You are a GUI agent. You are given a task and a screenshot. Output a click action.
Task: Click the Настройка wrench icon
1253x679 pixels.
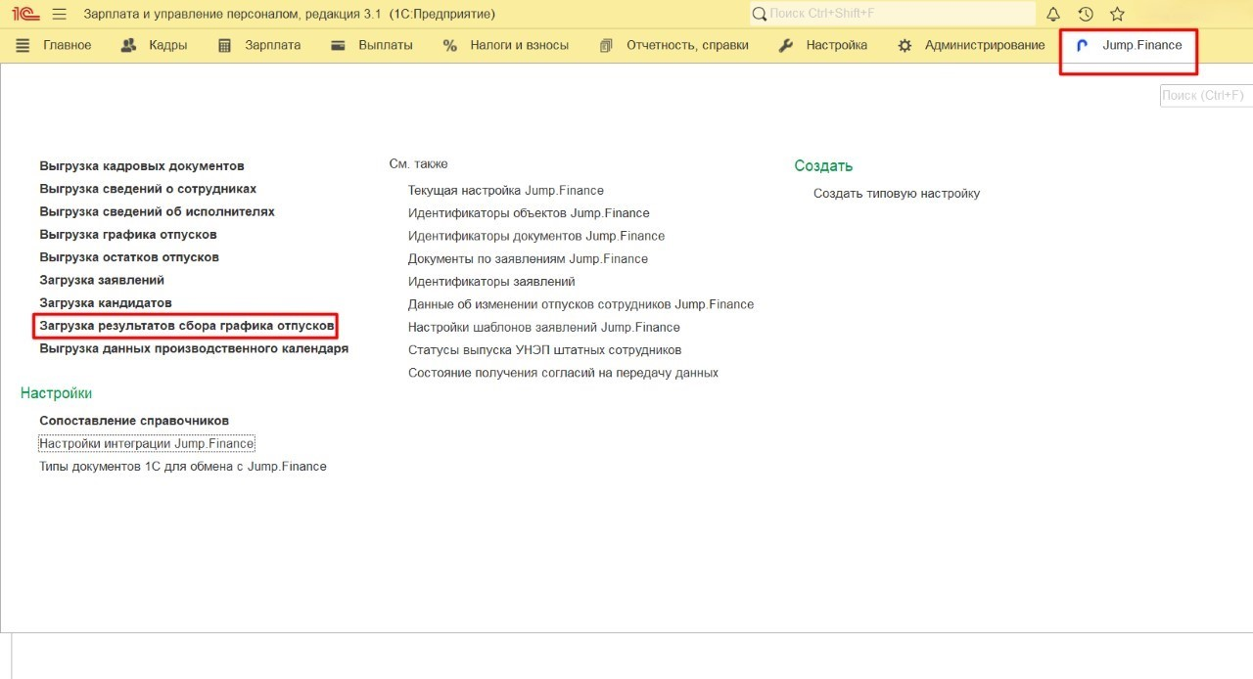click(786, 46)
